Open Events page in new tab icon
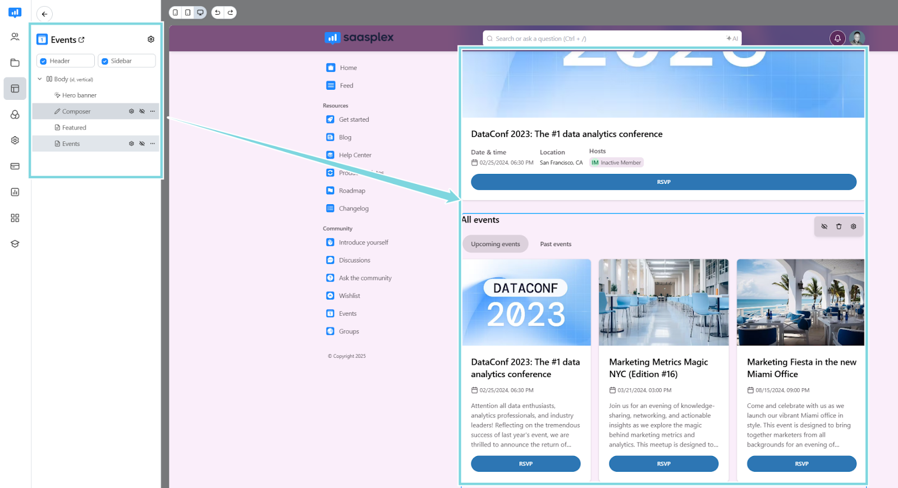 click(x=81, y=40)
